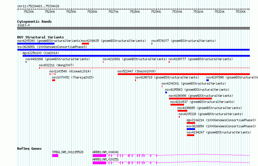Screen dimensions: 258x166
Task: Select the nsv1070052 (Thareja2015) red block
Action: pos(54,80)
